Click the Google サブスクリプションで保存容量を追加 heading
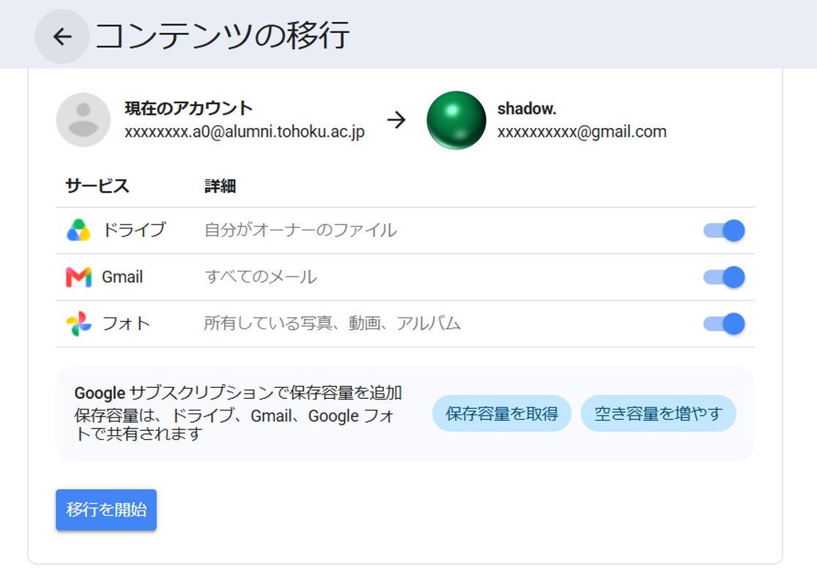The height and width of the screenshot is (578, 817). [238, 393]
